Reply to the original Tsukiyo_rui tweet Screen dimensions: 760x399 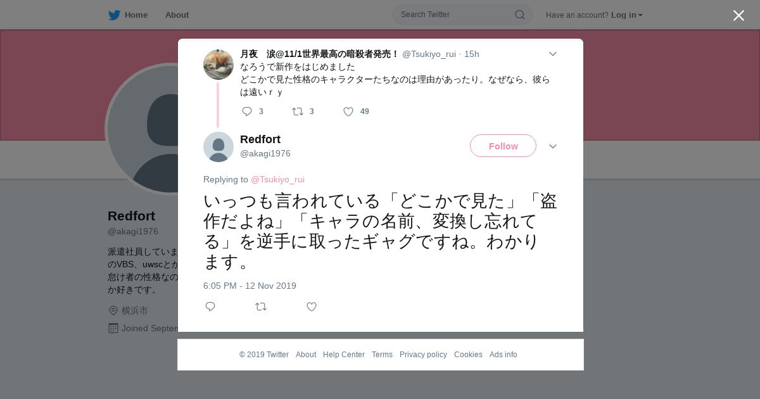(247, 111)
